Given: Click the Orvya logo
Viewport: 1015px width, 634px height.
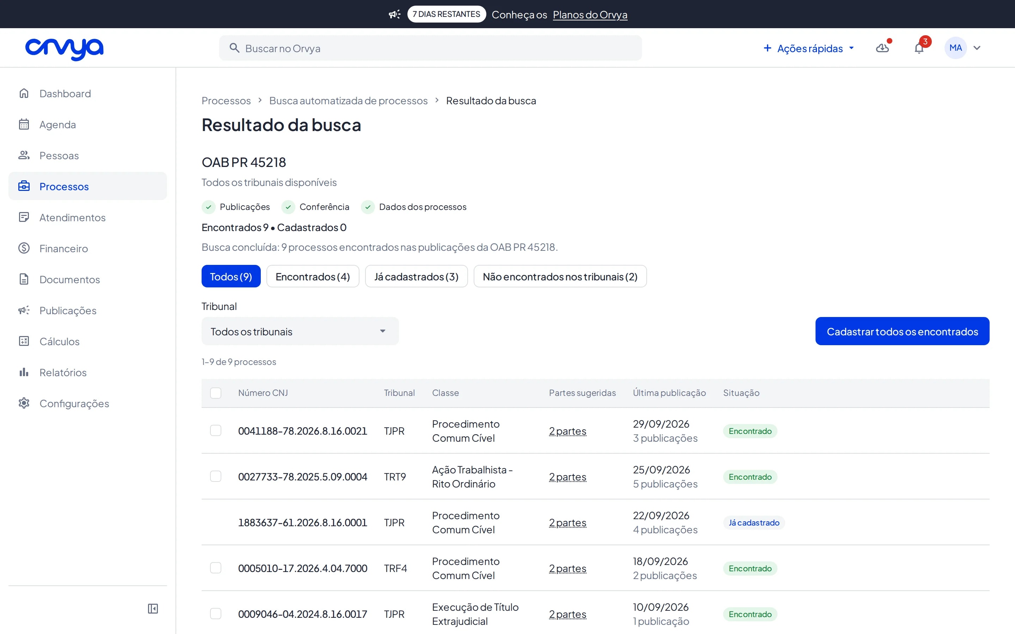Looking at the screenshot, I should 64,49.
